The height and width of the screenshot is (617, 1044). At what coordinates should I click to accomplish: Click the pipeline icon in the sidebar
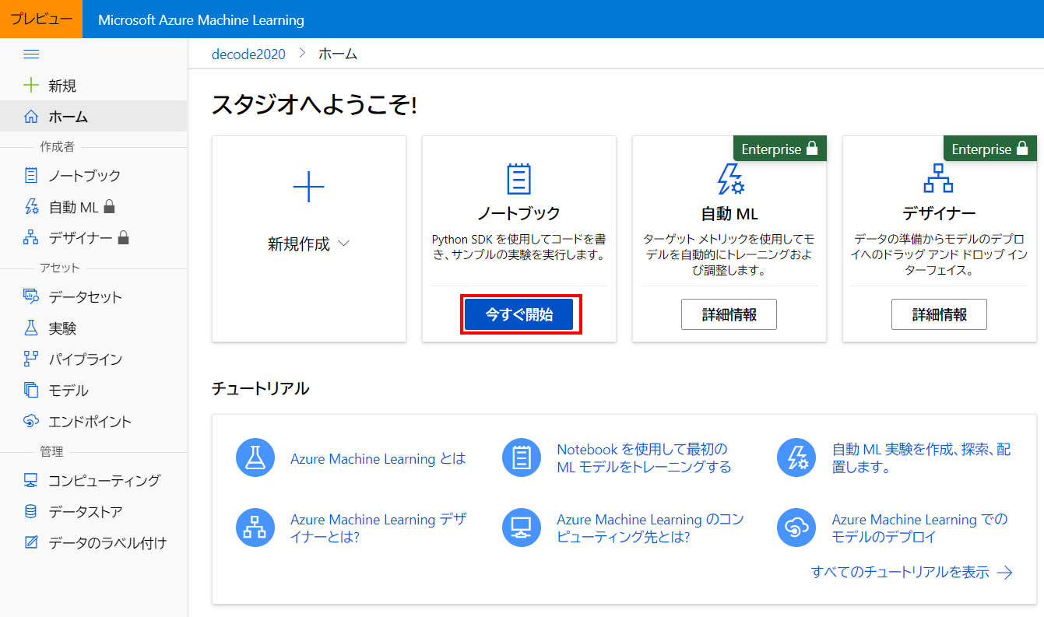tap(31, 359)
